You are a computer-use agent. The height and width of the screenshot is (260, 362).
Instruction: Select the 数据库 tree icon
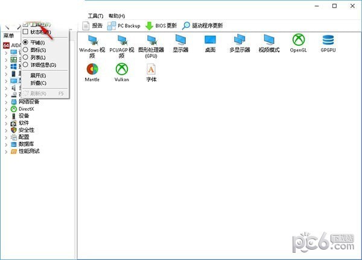point(14,144)
